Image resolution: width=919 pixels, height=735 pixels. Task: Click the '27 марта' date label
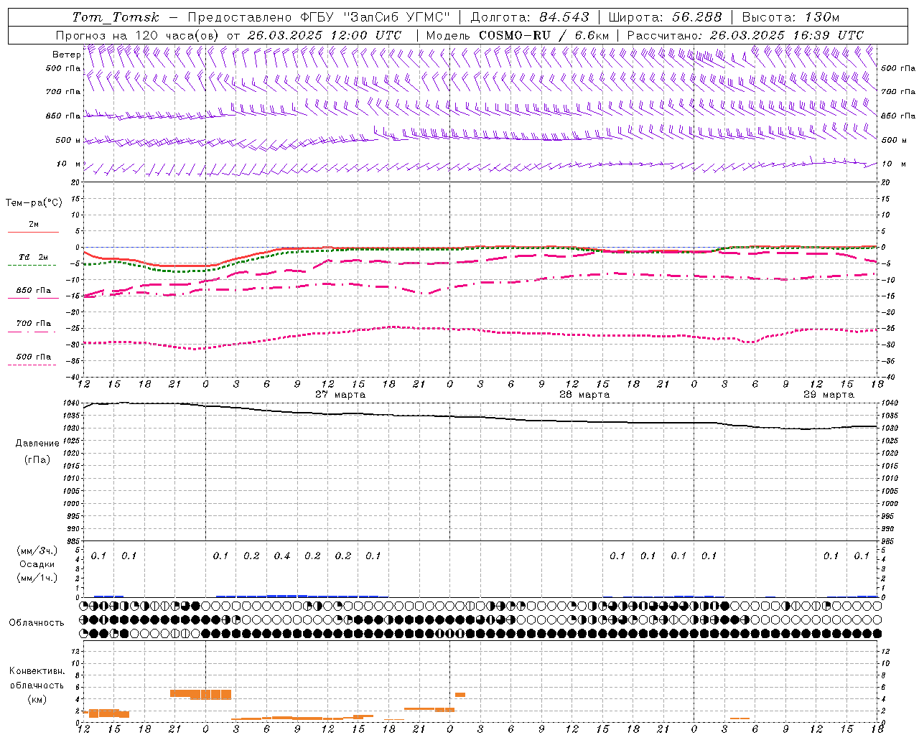(x=340, y=395)
